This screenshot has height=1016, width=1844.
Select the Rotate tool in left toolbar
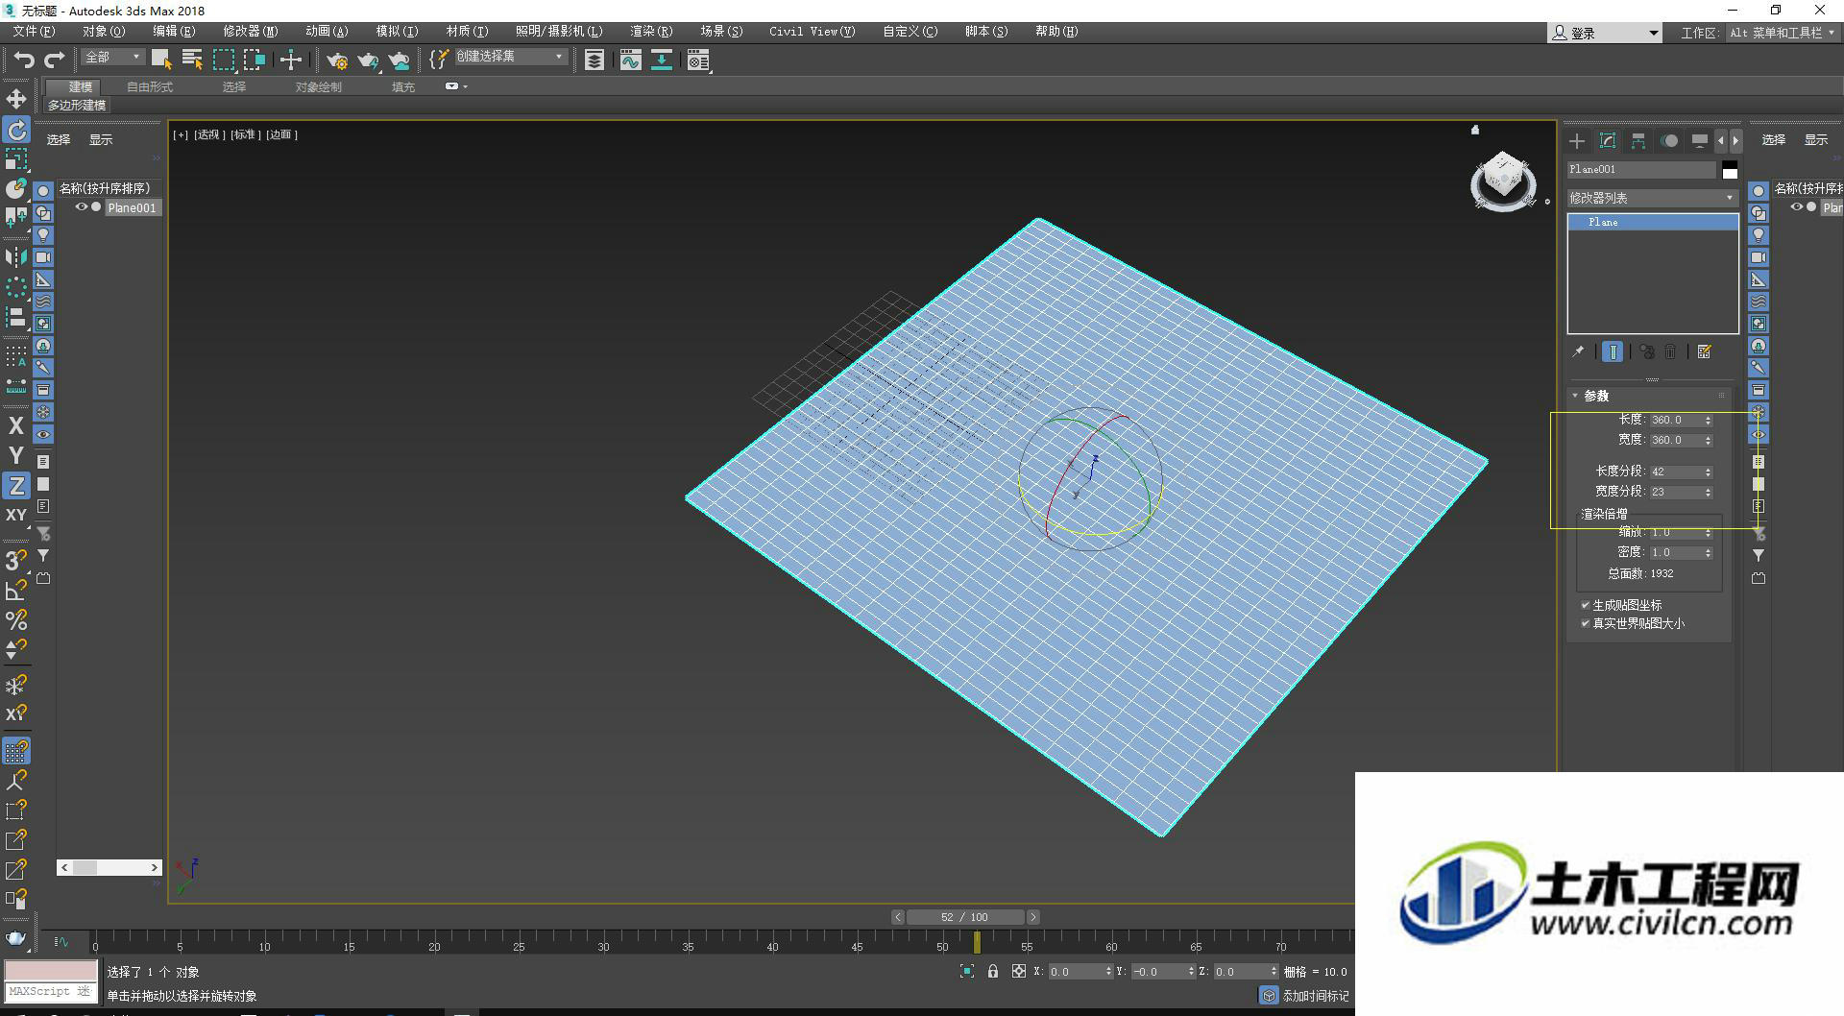[x=16, y=130]
